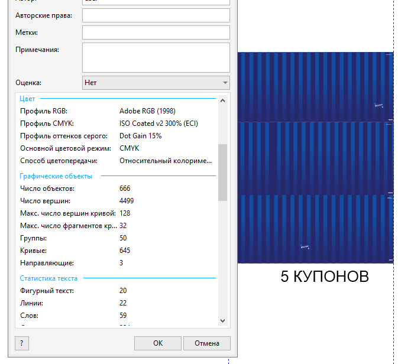Image resolution: width=398 pixels, height=364 pixels.
Task: Click the ISO Coated v2 300% (ECI) value
Action: [158, 123]
